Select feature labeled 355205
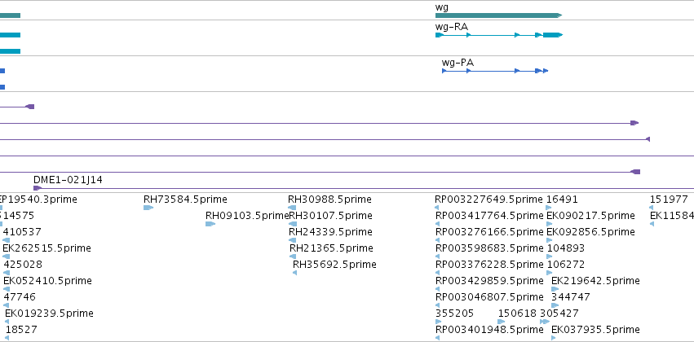 point(454,313)
